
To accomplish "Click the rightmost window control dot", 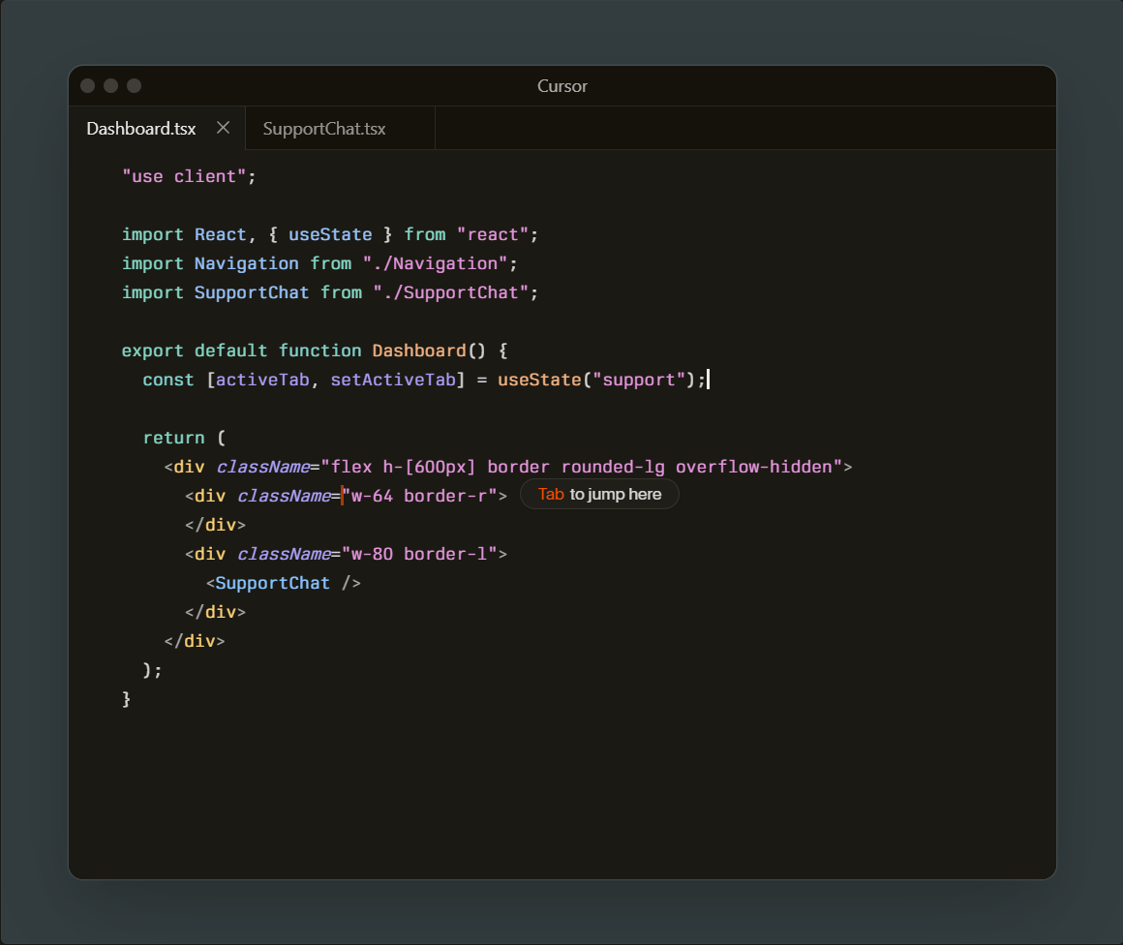I will pyautogui.click(x=135, y=86).
